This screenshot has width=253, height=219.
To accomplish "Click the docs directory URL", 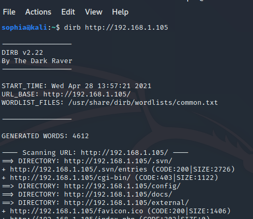I will coord(118,194).
